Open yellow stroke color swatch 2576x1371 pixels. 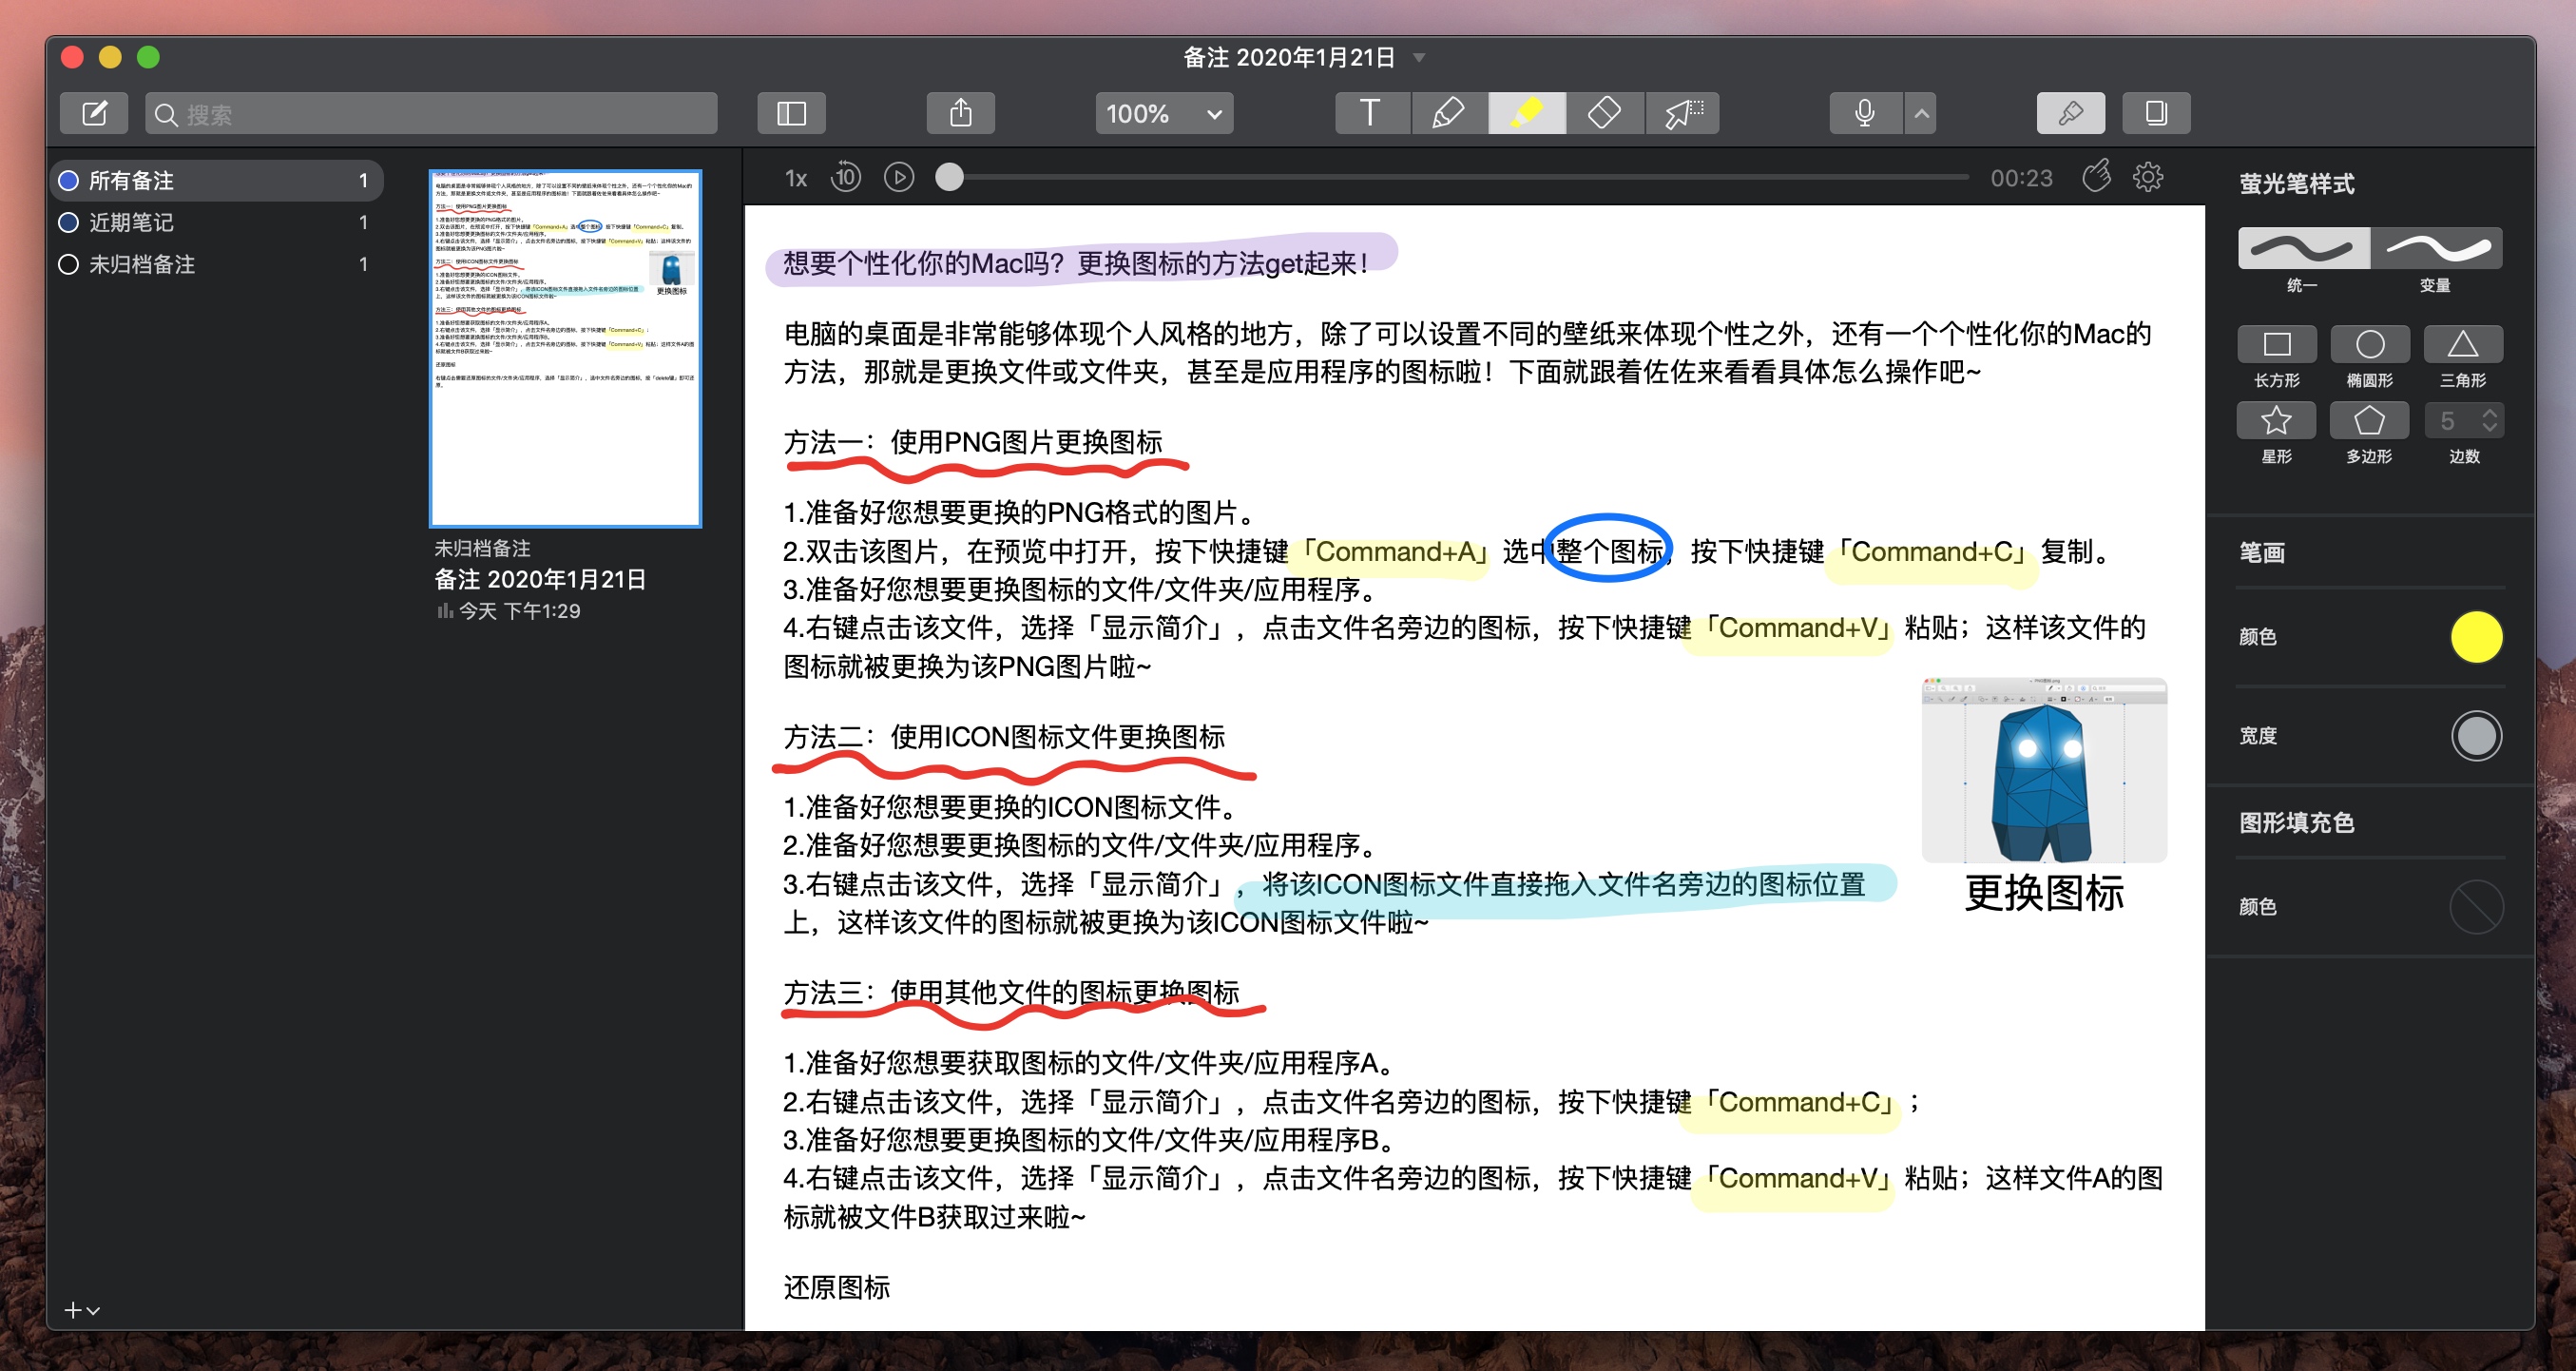[x=2477, y=637]
